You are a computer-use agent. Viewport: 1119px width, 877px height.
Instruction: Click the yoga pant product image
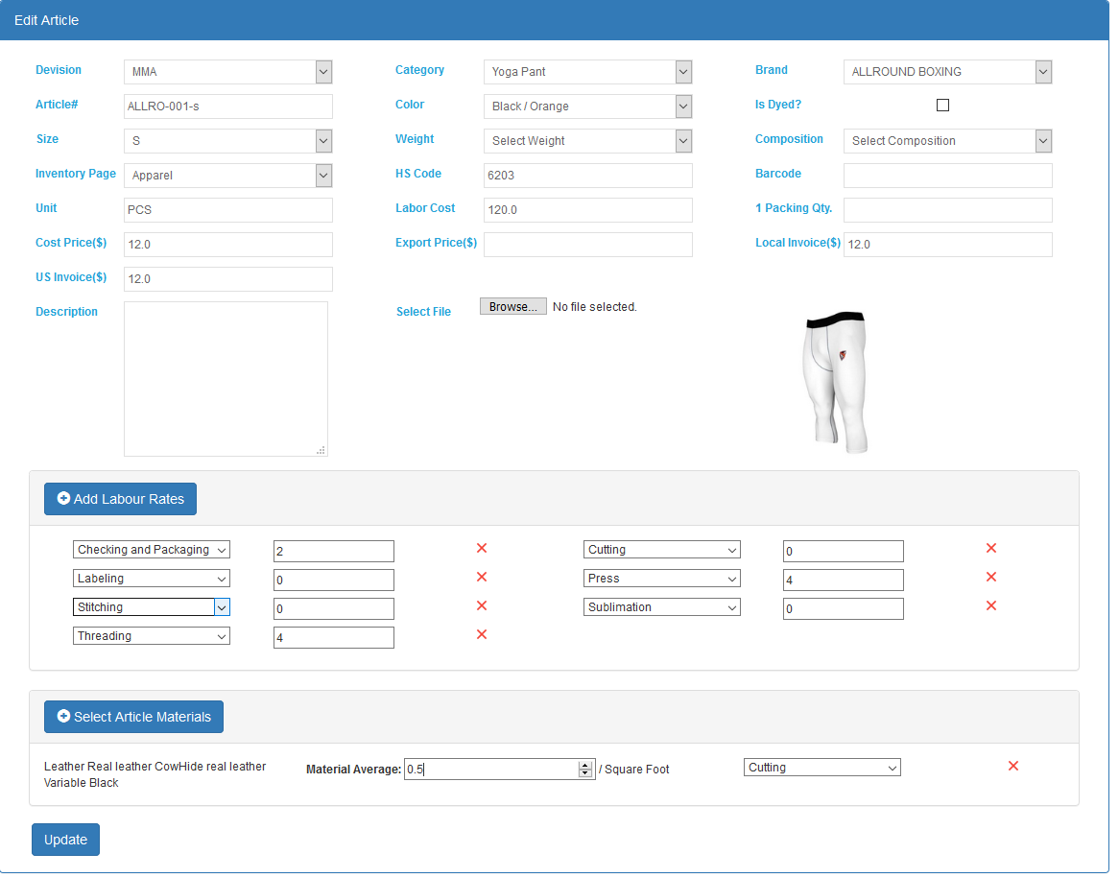coord(835,382)
